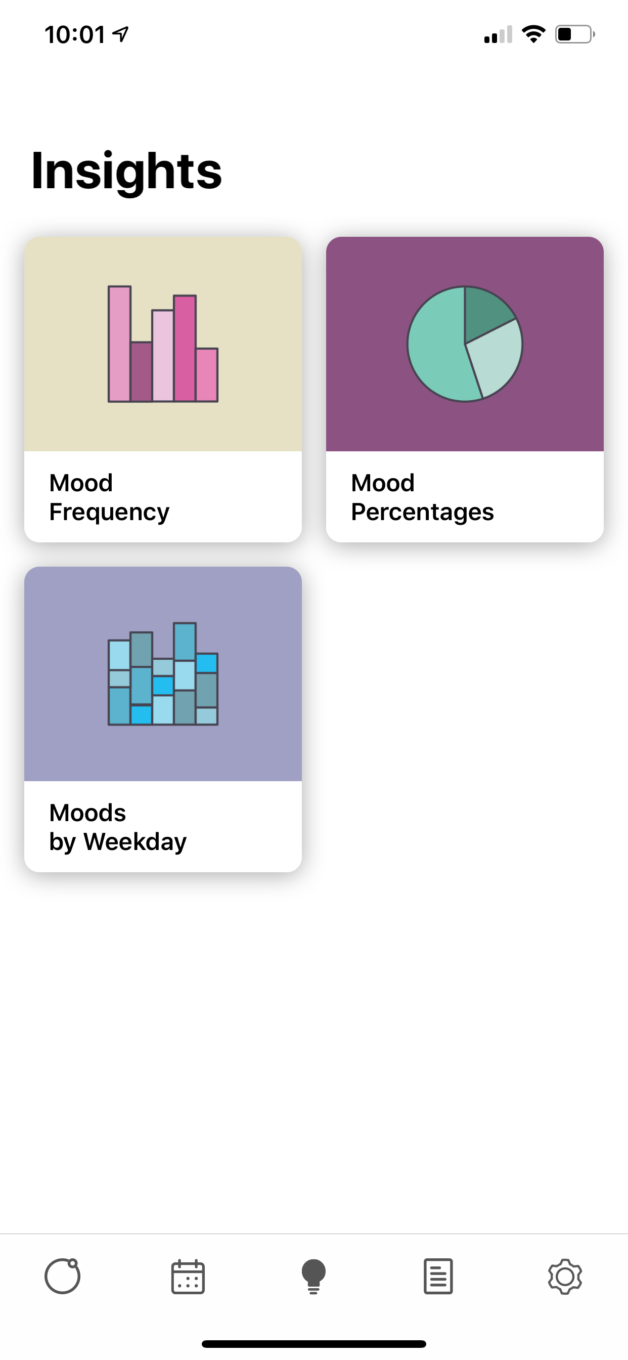Open the document entries list tab
The width and height of the screenshot is (628, 1360).
[x=438, y=1277]
